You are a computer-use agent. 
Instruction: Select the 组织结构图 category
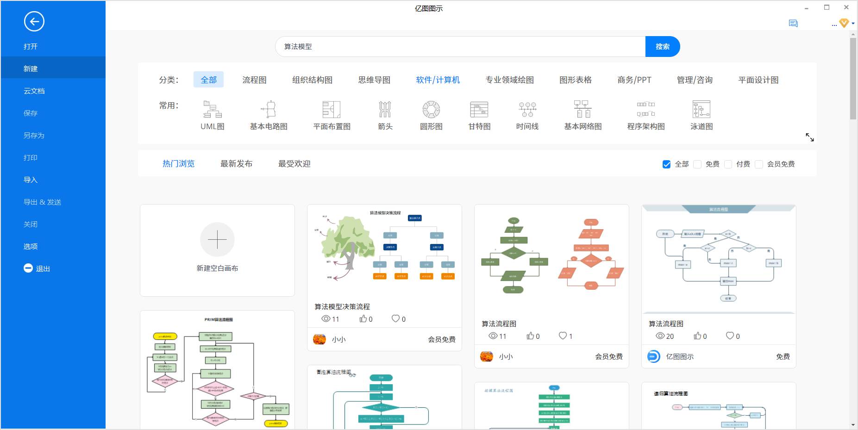coord(312,80)
